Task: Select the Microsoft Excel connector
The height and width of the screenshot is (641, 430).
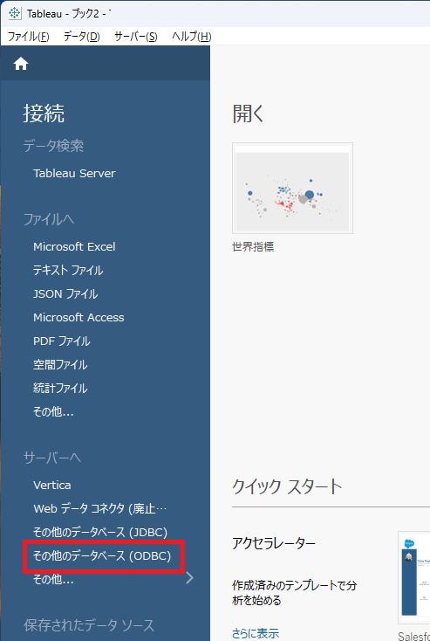Action: coord(74,247)
